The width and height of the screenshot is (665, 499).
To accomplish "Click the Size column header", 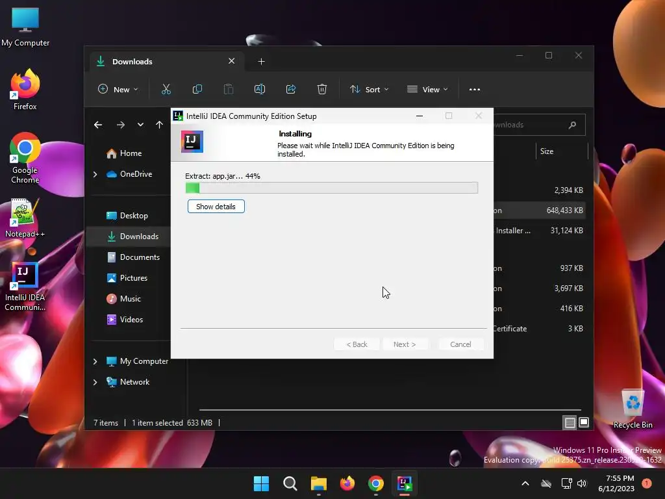I will tap(562, 151).
